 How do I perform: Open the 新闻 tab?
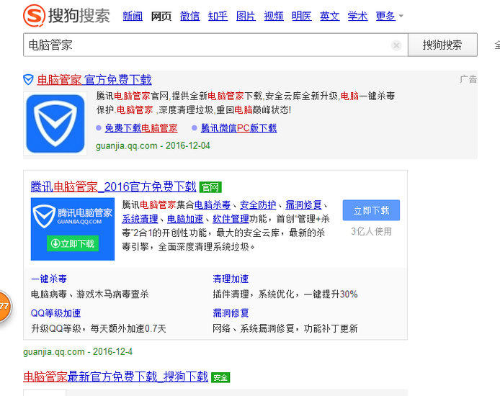tap(133, 16)
